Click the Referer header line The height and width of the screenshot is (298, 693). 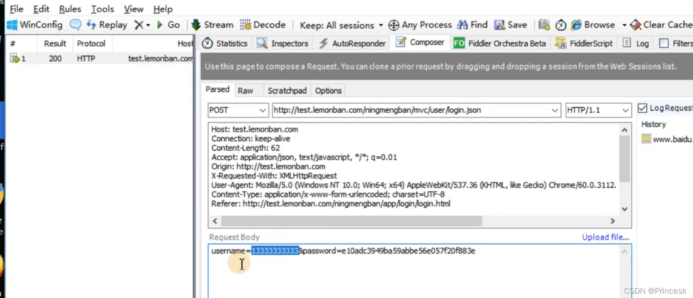click(331, 204)
